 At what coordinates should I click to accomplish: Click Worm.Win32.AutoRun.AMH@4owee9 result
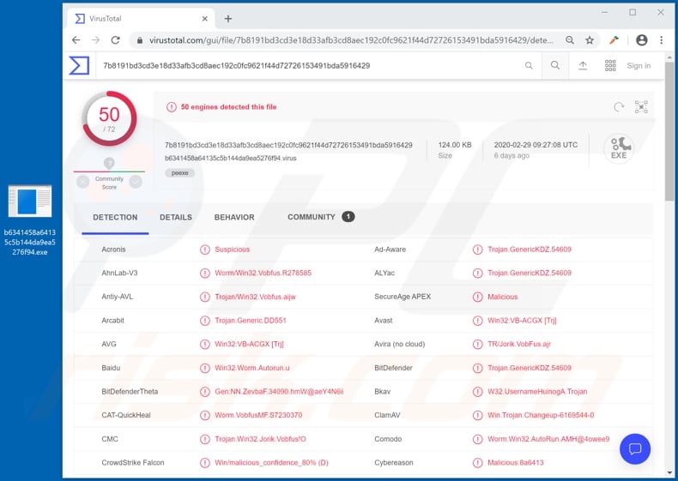click(548, 439)
